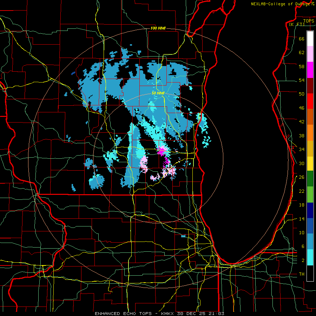
Task: Click the legend value 30
Action: [302, 163]
